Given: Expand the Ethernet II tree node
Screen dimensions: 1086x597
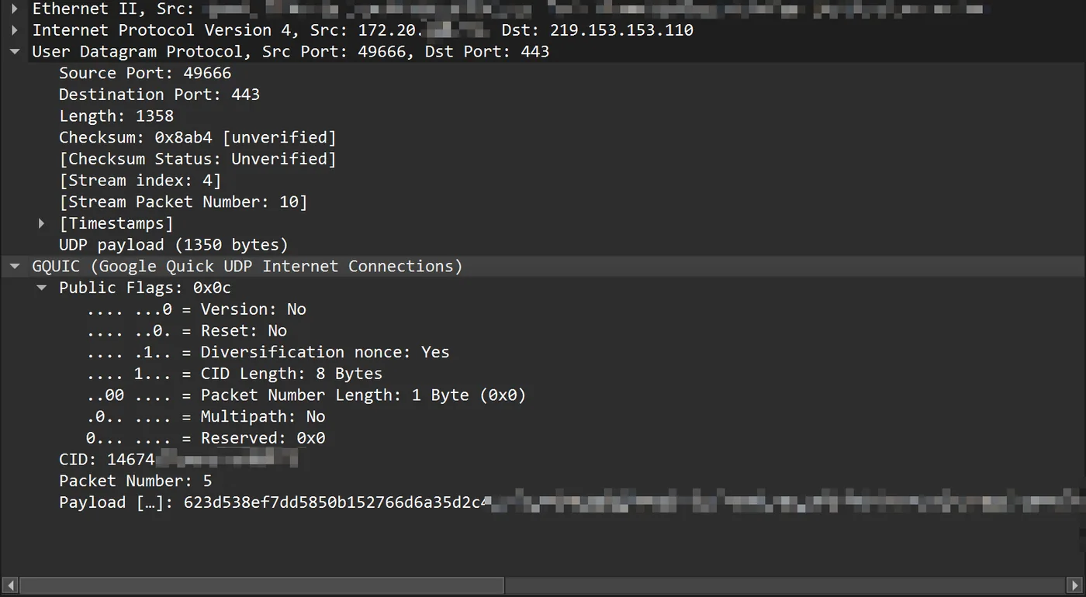Looking at the screenshot, I should [14, 9].
